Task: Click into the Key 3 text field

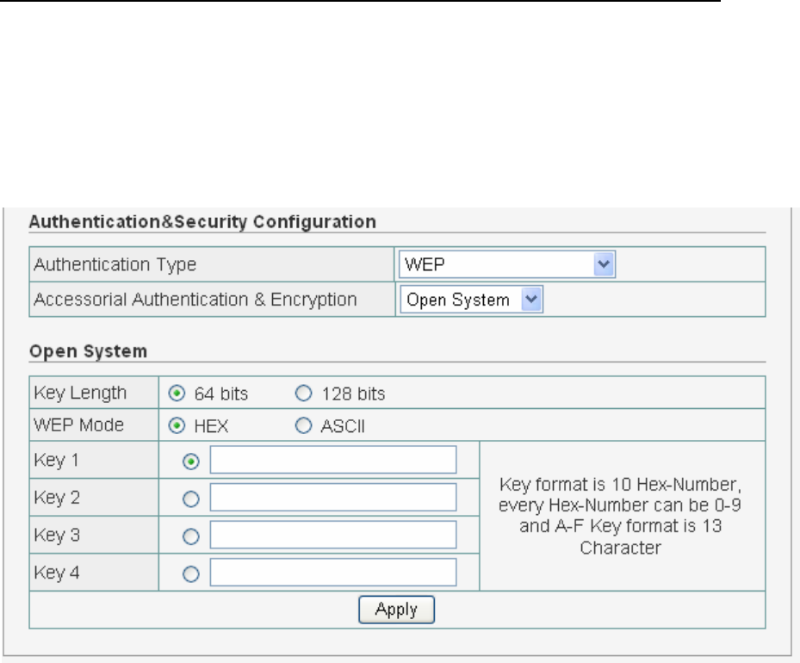Action: (332, 535)
